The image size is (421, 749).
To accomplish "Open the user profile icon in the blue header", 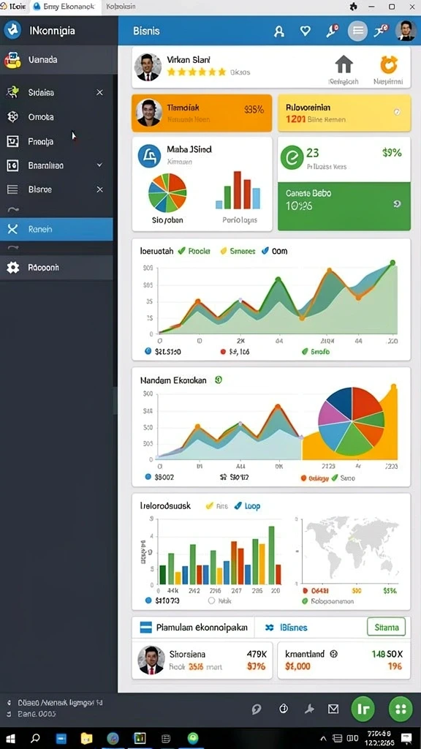I will [279, 31].
